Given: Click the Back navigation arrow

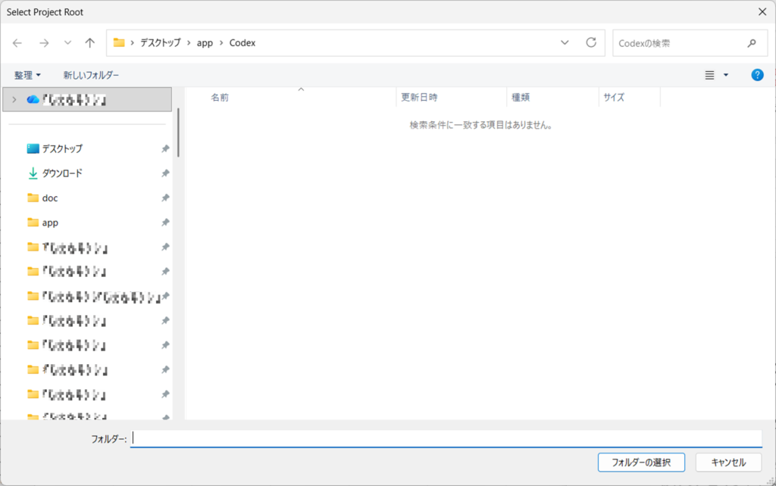Looking at the screenshot, I should click(x=17, y=43).
